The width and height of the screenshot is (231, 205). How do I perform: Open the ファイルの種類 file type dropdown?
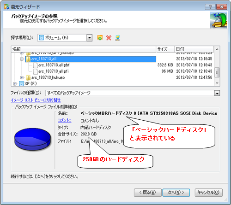point(217,93)
